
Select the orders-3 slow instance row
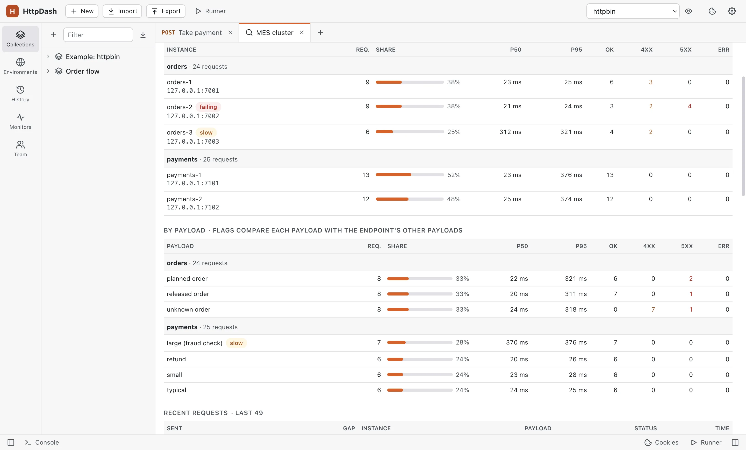(448, 137)
